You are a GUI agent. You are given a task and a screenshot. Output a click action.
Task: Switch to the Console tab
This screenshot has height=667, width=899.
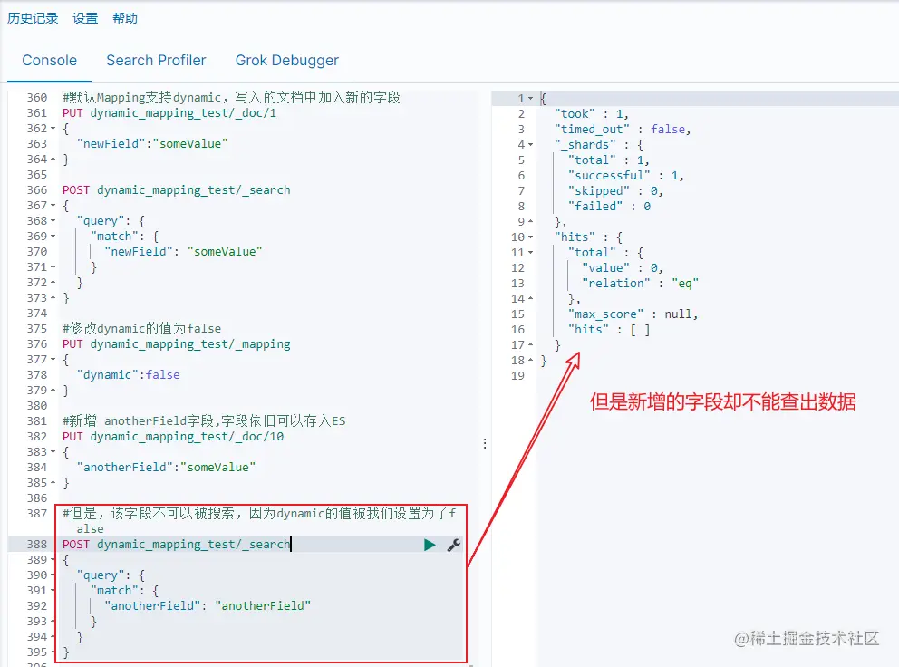point(49,60)
